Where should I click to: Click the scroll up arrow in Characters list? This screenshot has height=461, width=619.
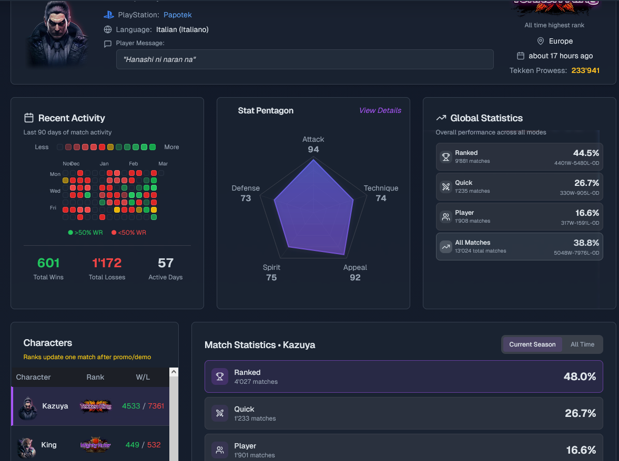click(x=174, y=372)
